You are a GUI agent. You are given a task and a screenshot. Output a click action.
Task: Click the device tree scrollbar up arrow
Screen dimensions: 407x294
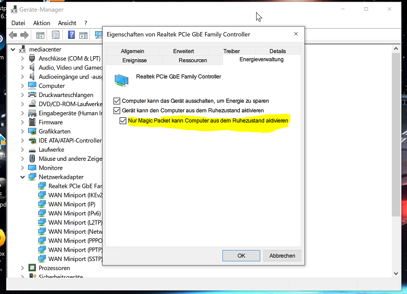396,48
